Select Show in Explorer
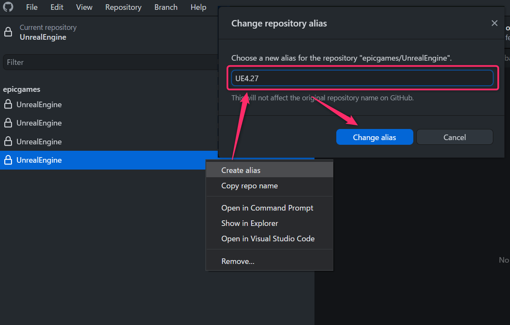Screen dimensions: 510x325 [270, 223]
